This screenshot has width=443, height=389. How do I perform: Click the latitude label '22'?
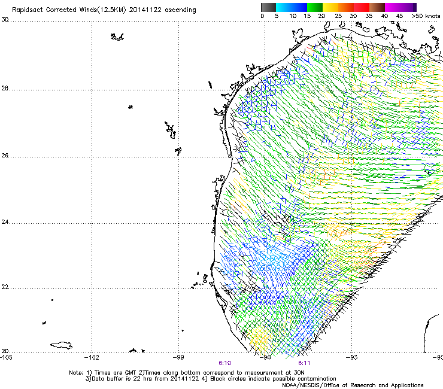tap(5, 287)
